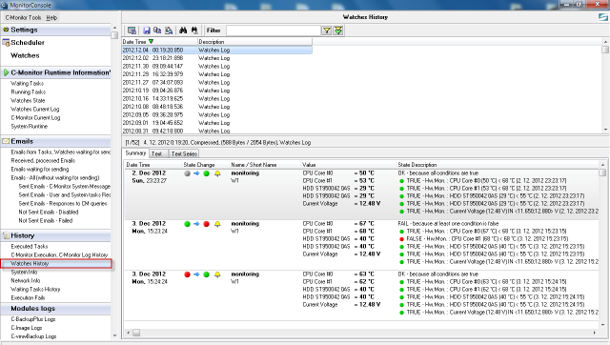The height and width of the screenshot is (345, 610).
Task: Click the find next binoculars icon
Action: pos(194,30)
